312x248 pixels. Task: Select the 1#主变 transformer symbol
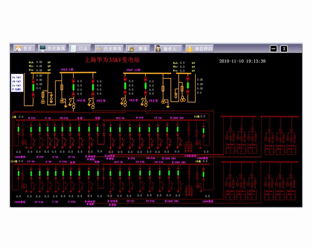coord(74,106)
